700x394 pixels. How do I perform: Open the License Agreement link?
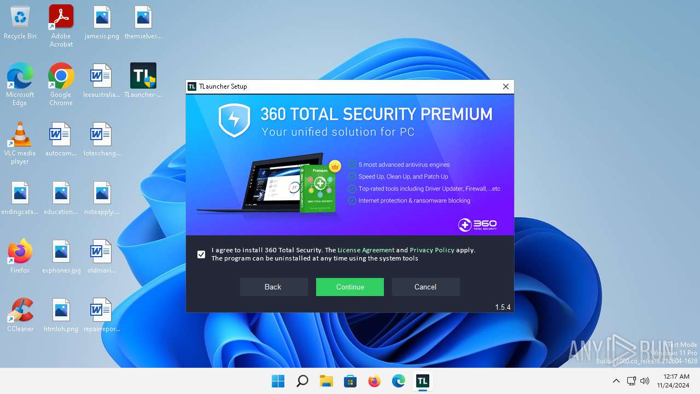tap(366, 250)
